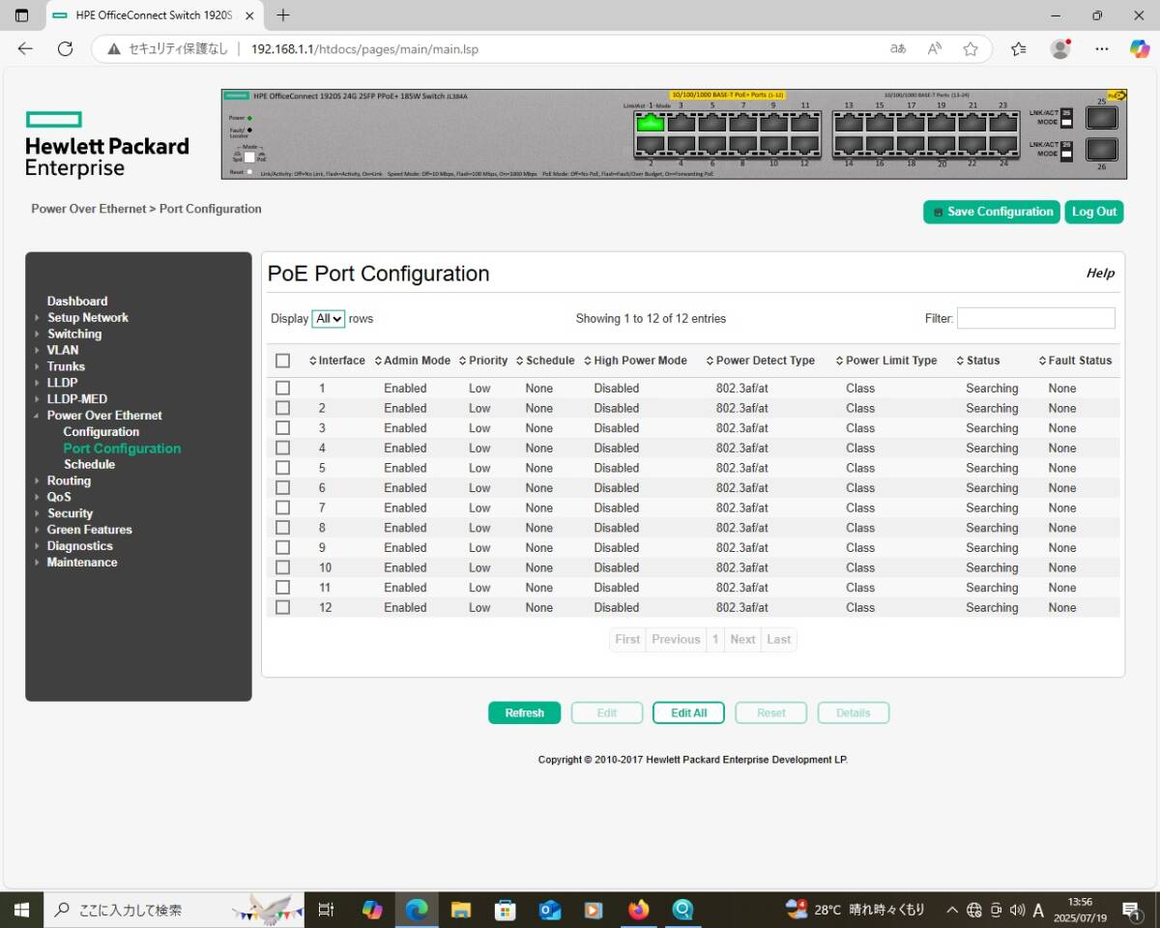Go to Dashboard in sidebar

click(x=77, y=301)
